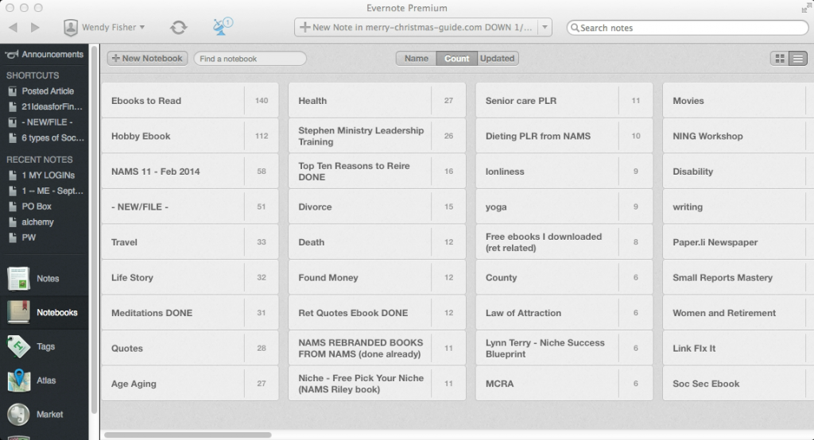Click the New Notebook button
Screen dimensions: 814x440
tap(147, 59)
